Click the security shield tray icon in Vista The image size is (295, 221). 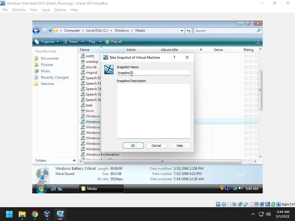[222, 188]
